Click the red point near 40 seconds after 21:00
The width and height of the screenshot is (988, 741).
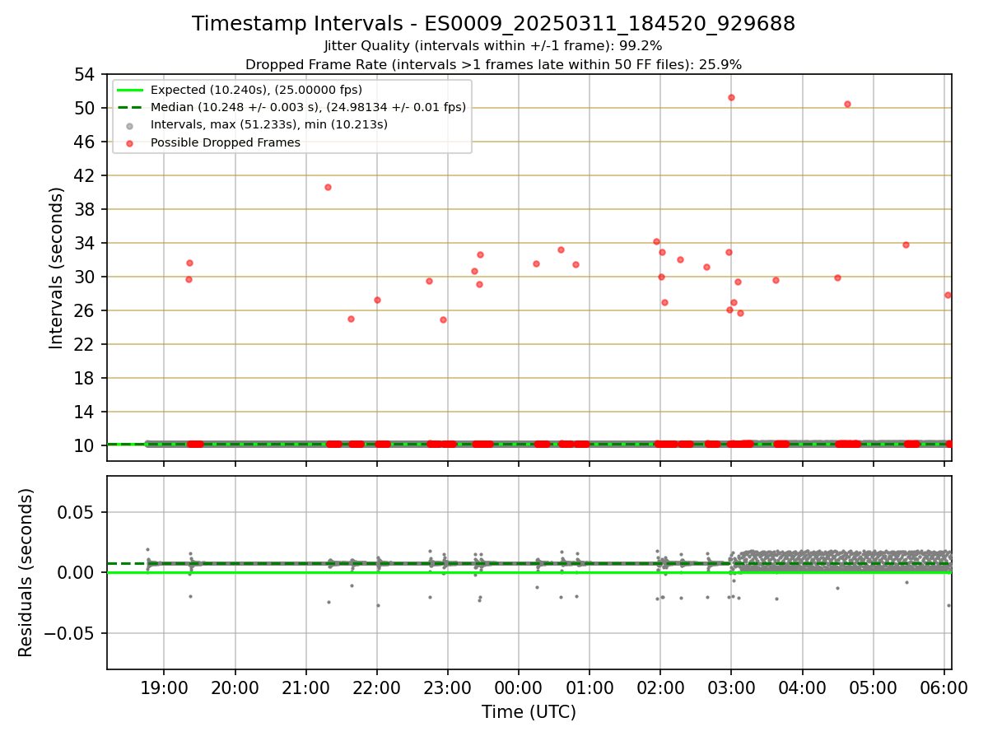[x=328, y=187]
